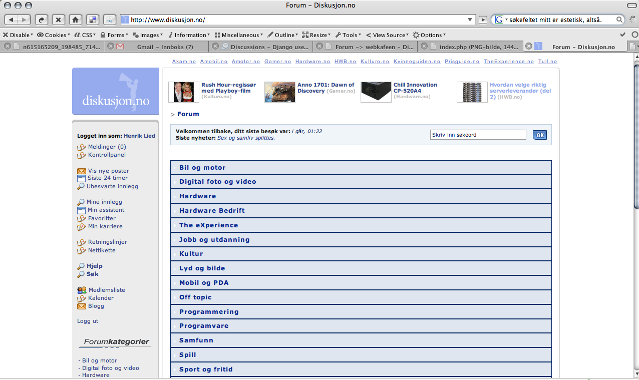Open the Anno 1701 article thumbnail
This screenshot has width=639, height=380.
[280, 92]
